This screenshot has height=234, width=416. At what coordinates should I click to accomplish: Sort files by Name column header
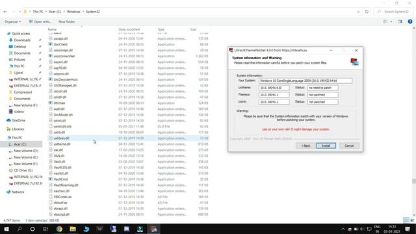click(52, 29)
